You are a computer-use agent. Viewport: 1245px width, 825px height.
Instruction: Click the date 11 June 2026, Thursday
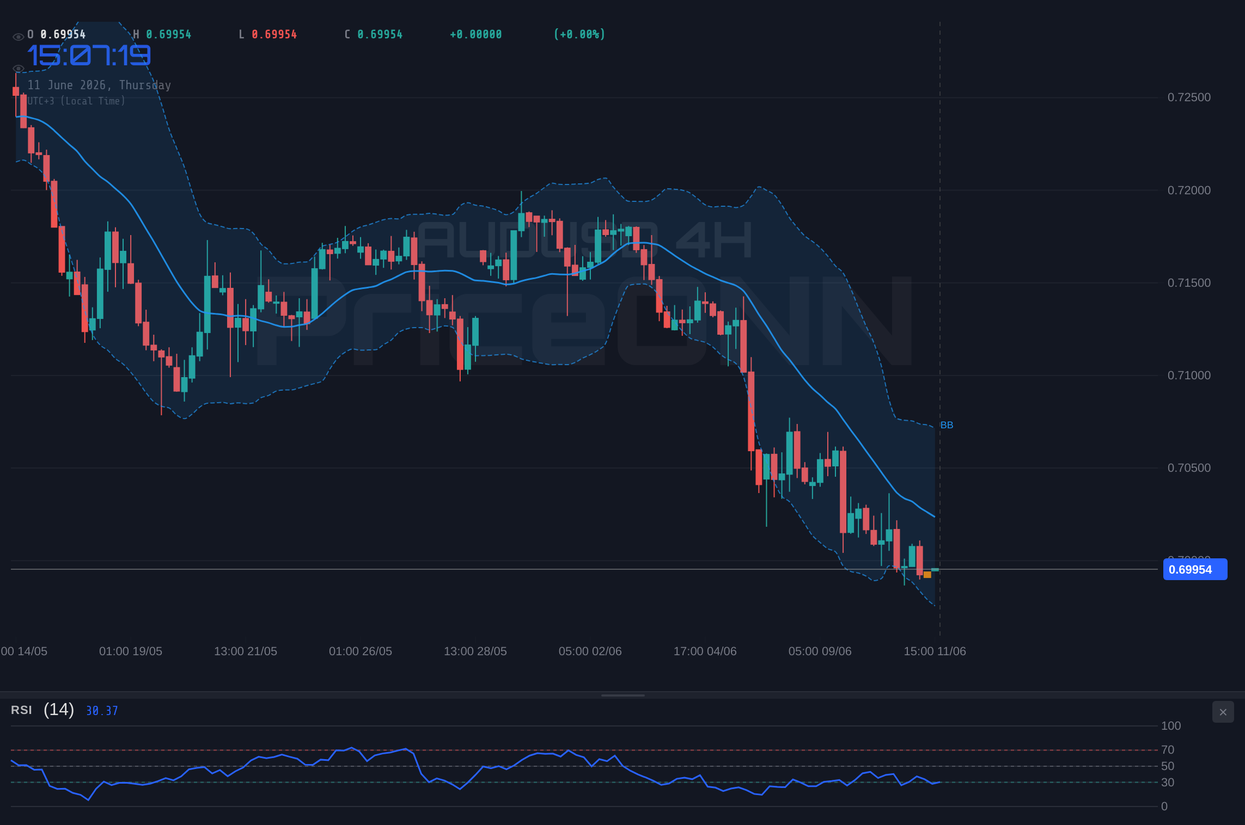[99, 85]
